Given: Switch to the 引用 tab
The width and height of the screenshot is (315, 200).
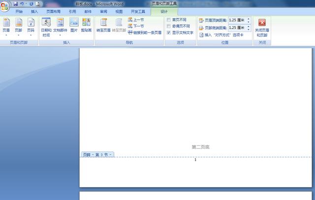Looking at the screenshot, I should click(72, 12).
